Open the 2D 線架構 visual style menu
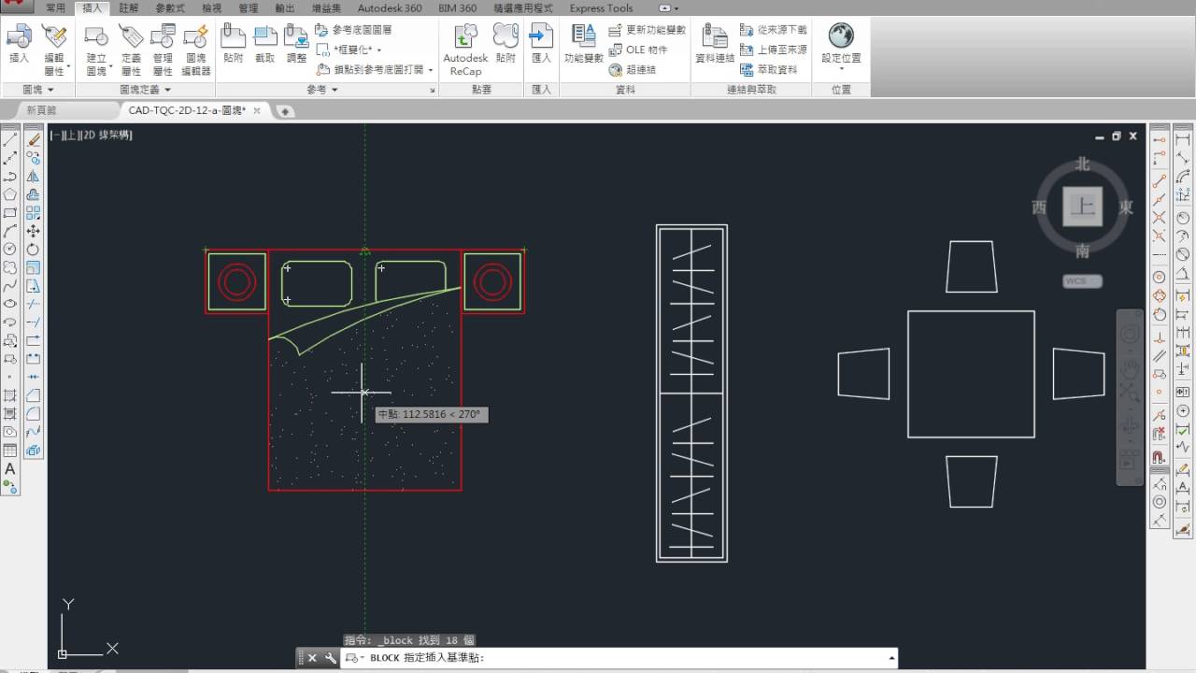The width and height of the screenshot is (1196, 673). [107, 136]
